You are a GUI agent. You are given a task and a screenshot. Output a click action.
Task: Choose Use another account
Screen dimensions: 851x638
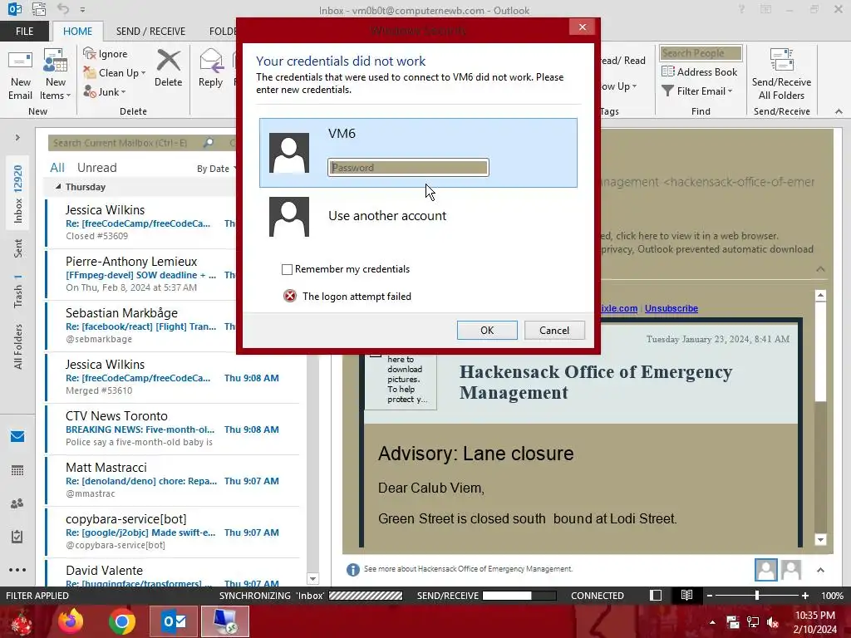(418, 216)
